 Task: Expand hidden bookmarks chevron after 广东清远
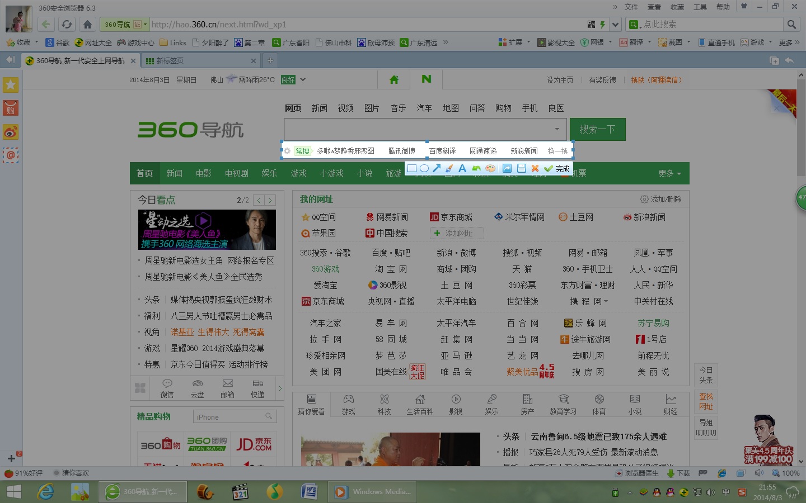click(446, 42)
